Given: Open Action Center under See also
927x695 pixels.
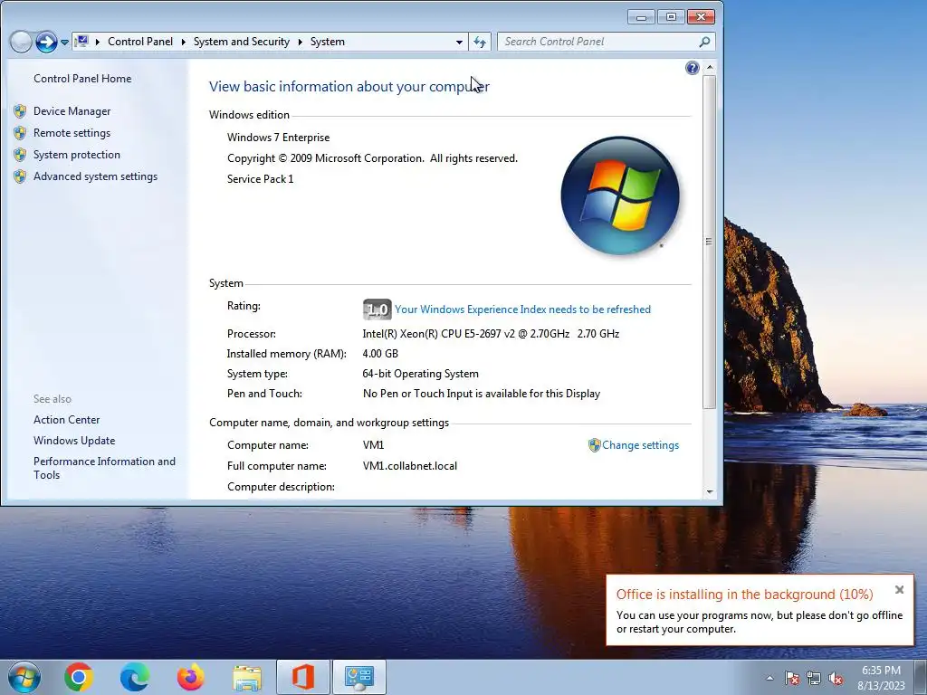Looking at the screenshot, I should [x=66, y=420].
